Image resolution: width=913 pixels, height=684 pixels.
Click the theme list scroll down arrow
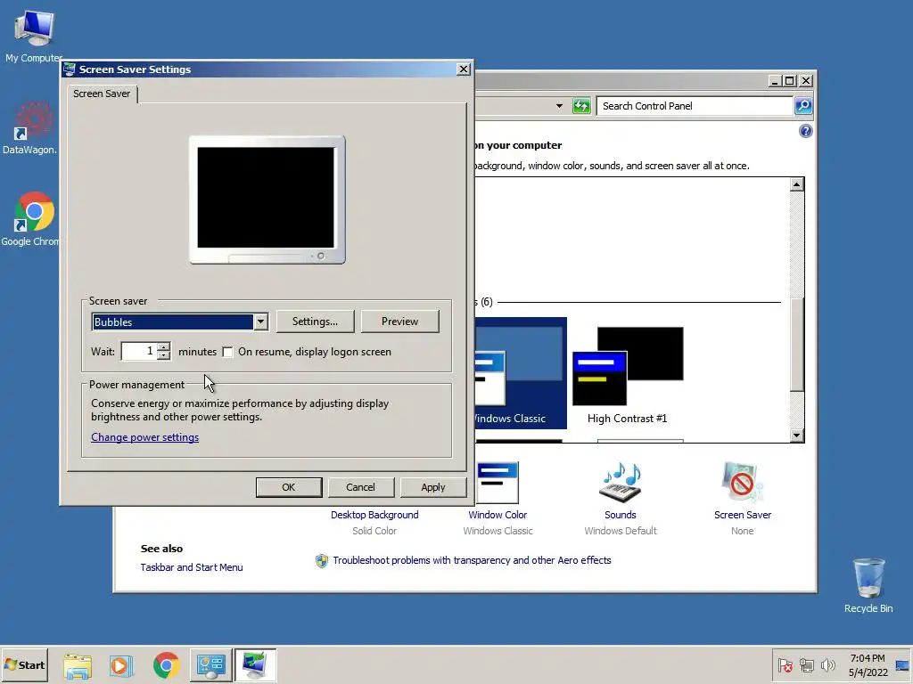coord(797,435)
